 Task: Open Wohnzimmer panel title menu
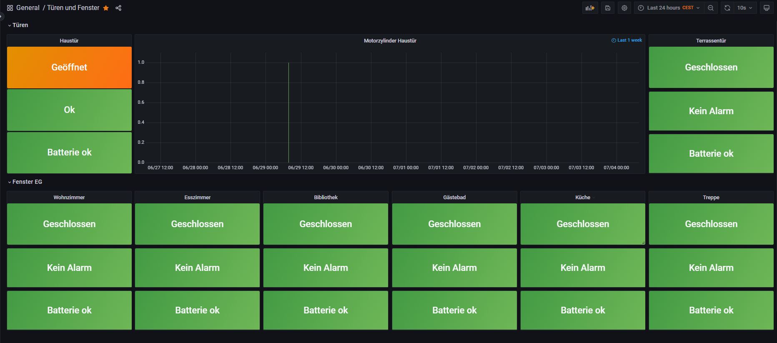point(69,197)
